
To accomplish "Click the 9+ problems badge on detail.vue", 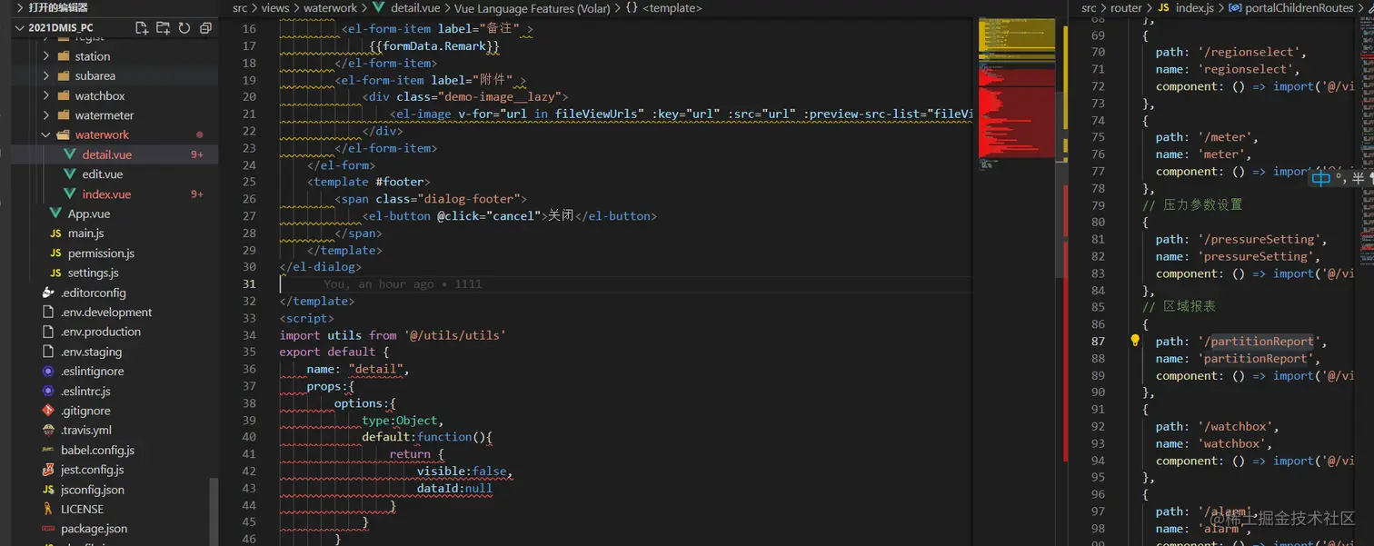I will tap(197, 155).
